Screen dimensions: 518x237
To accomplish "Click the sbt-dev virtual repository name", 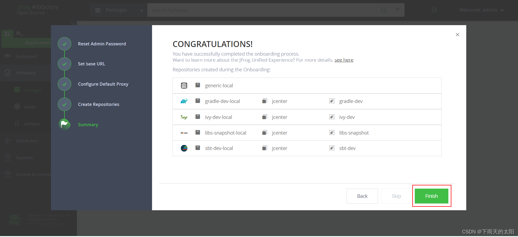I will click(x=347, y=148).
